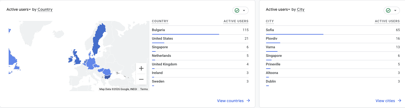Open dropdown arrow next to Country card checkmark
This screenshot has height=108, width=405.
click(244, 10)
